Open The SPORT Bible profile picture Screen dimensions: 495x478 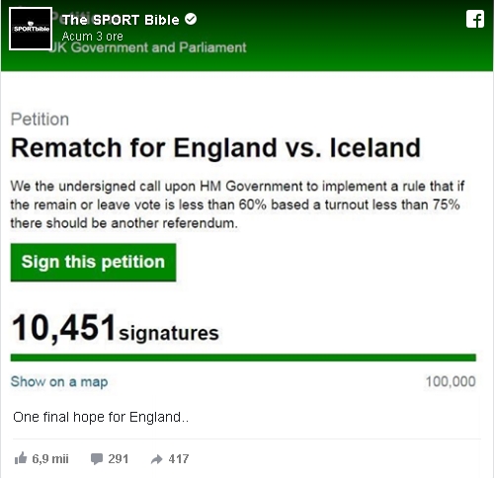click(31, 29)
